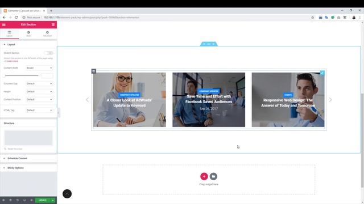This screenshot has height=204, width=364.
Task: Adjust the content width slider
Action: pos(22,75)
